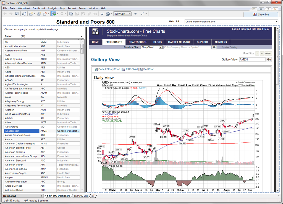
Task: Click the Sort Ascending toolbar icon
Action: click(x=77, y=14)
